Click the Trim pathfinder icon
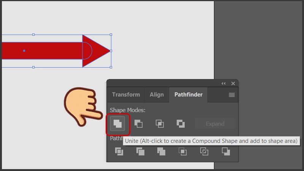The image size is (304, 171). [x=140, y=151]
